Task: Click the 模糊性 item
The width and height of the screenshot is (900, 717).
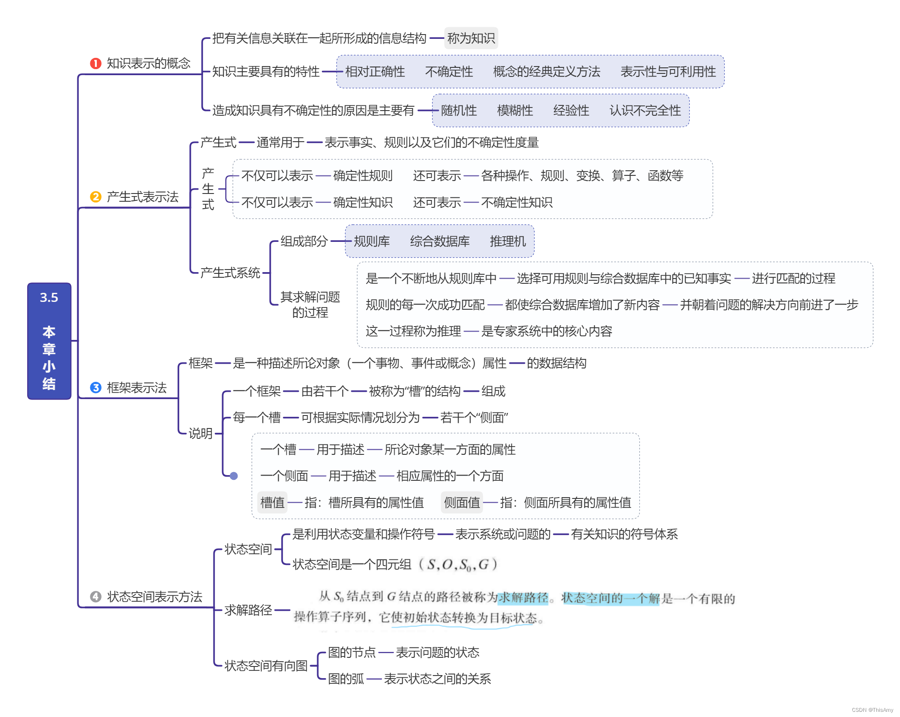Action: (515, 111)
